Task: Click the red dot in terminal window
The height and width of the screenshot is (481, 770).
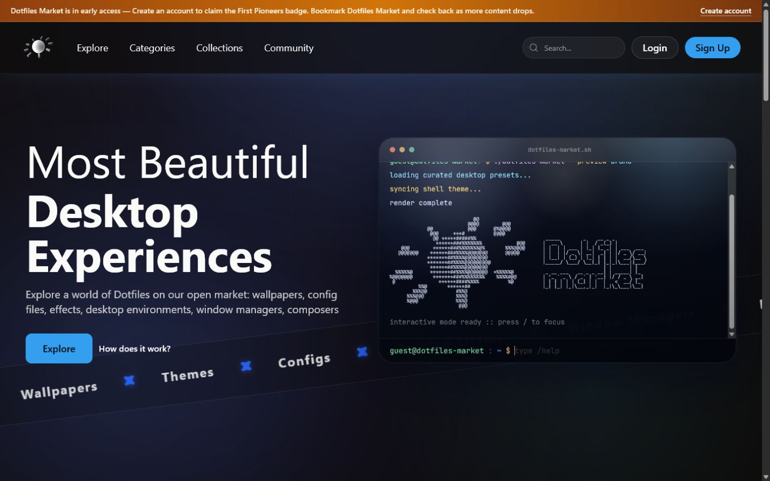Action: coord(392,150)
